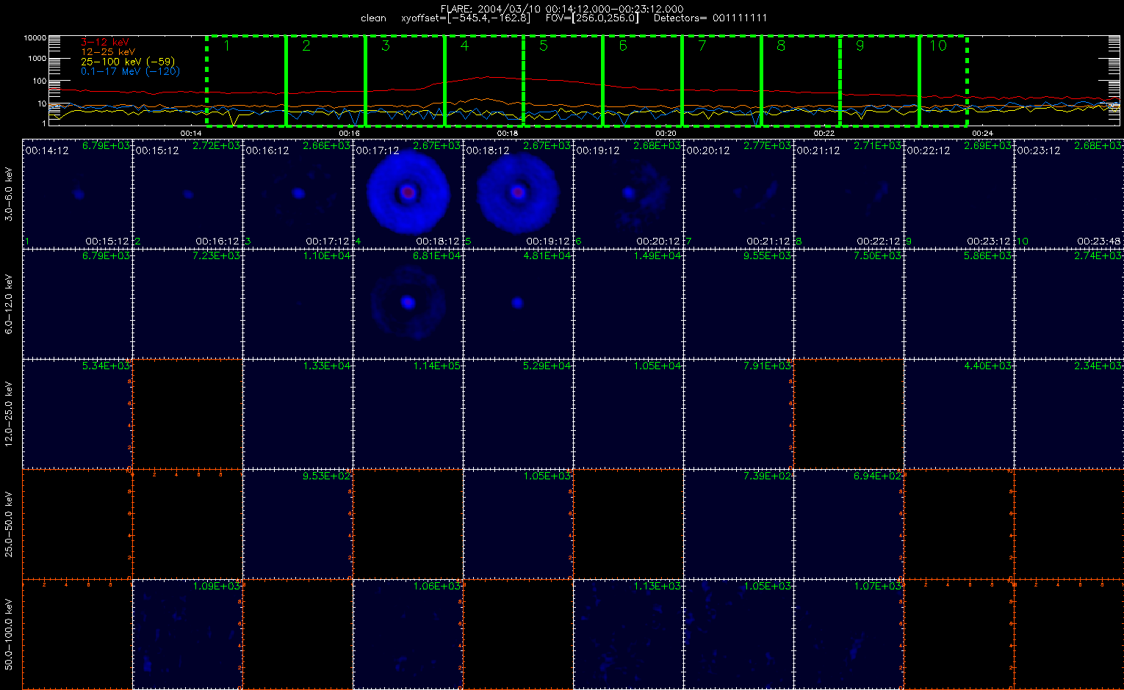The height and width of the screenshot is (690, 1124).
Task: Open the 6.0-12.0 keV image peaking 6.81E+04
Action: click(408, 303)
